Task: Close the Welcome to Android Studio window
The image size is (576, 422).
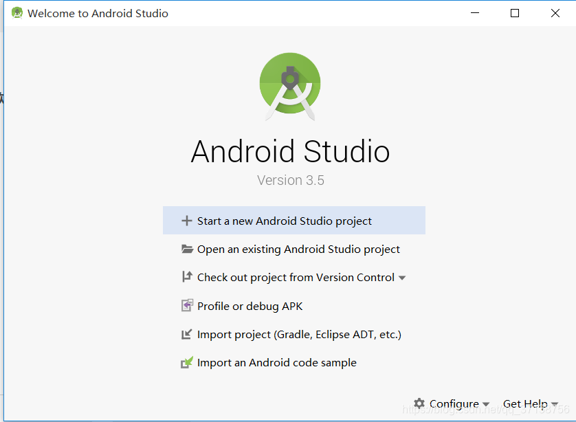Action: pyautogui.click(x=555, y=13)
